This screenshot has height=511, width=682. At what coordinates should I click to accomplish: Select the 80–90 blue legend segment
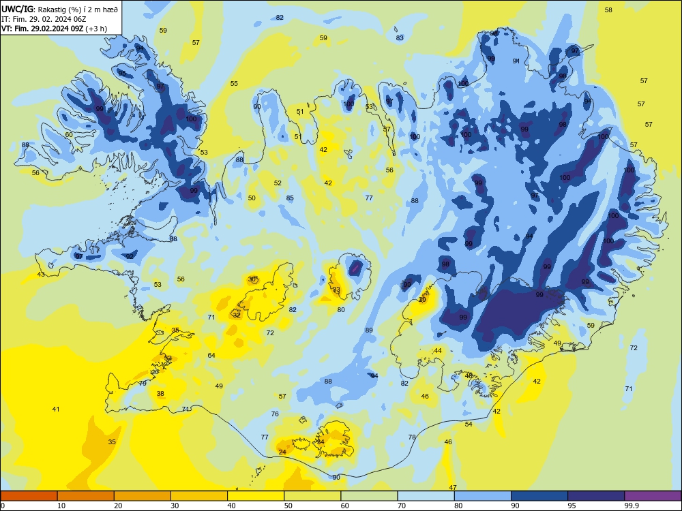click(483, 496)
